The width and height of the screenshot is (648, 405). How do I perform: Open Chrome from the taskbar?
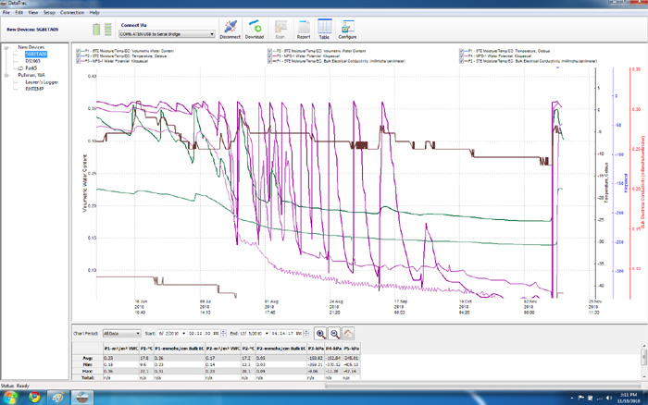pos(34,398)
